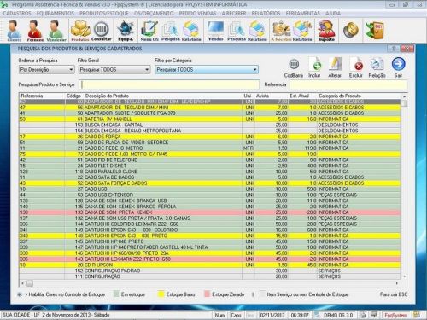
Task: Click the gold coin toolbar icon
Action: pyautogui.click(x=350, y=30)
